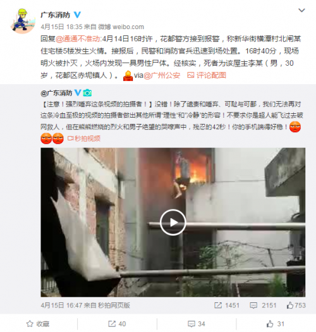Click the camera badge next to the quoted author
The image size is (316, 332).
pos(87,93)
